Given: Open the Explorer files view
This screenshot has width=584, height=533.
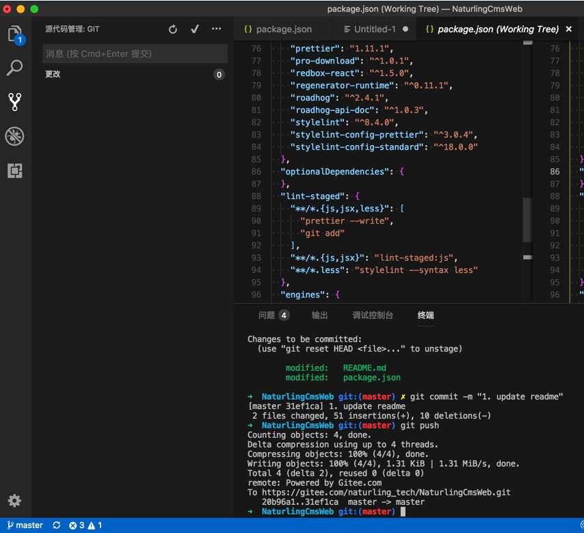Looking at the screenshot, I should point(15,34).
